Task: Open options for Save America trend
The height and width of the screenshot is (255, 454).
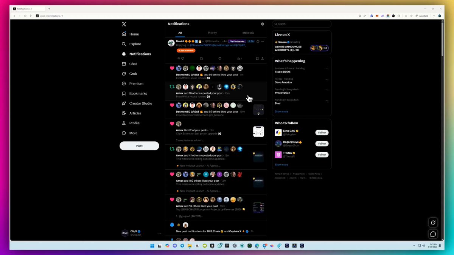Action: click(x=327, y=79)
